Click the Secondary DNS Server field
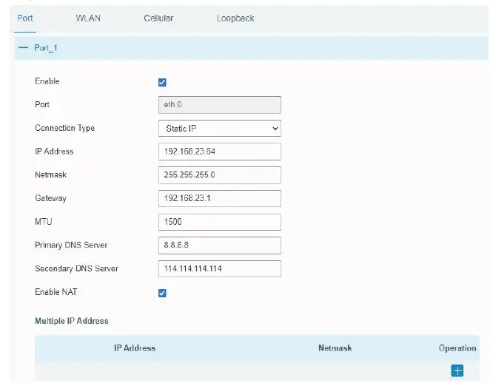The width and height of the screenshot is (493, 383). click(219, 268)
